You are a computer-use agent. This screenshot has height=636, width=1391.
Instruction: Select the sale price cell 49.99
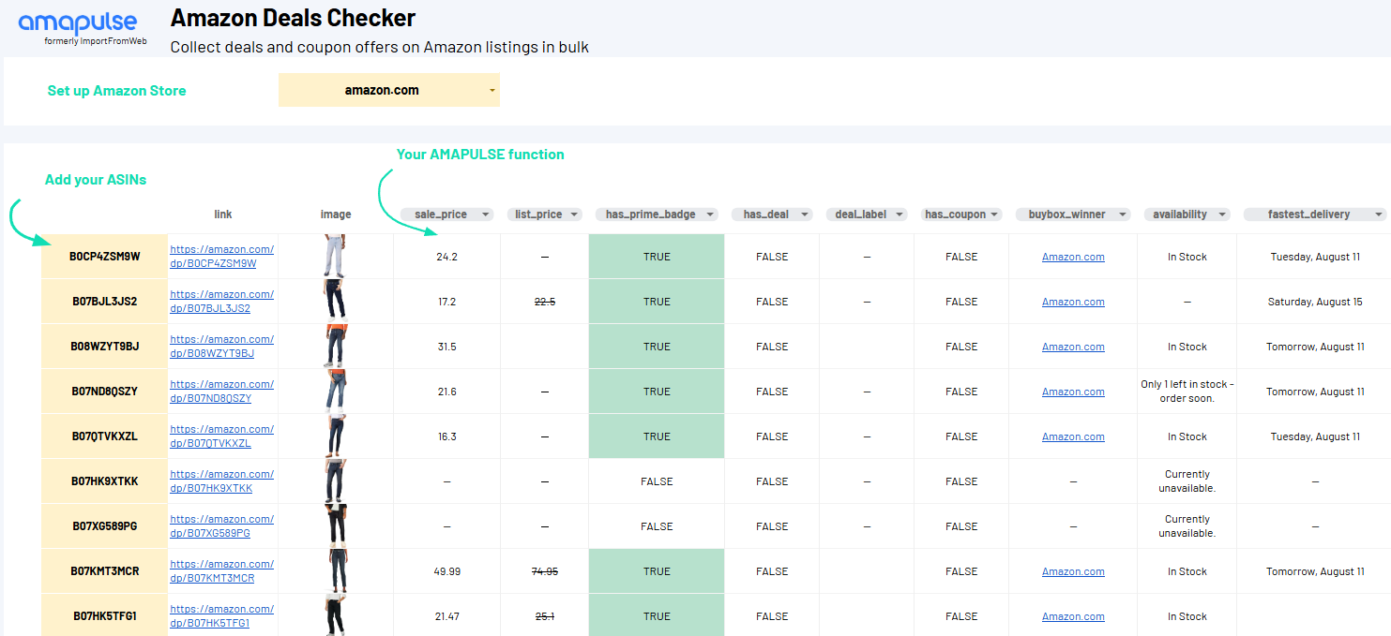(x=446, y=571)
